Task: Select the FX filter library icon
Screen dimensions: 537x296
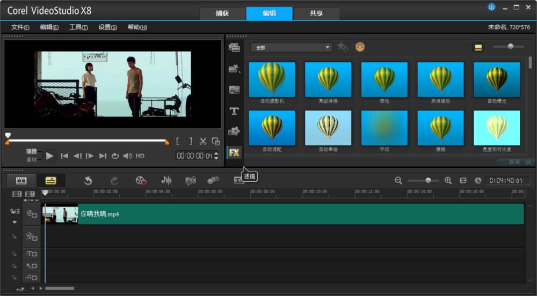Action: pos(234,152)
